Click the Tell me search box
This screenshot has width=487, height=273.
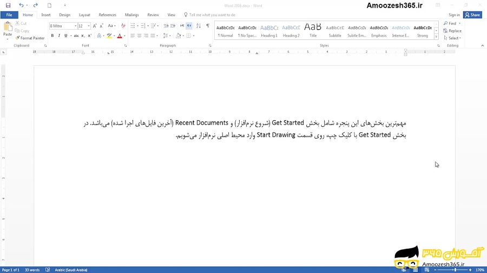click(x=210, y=15)
